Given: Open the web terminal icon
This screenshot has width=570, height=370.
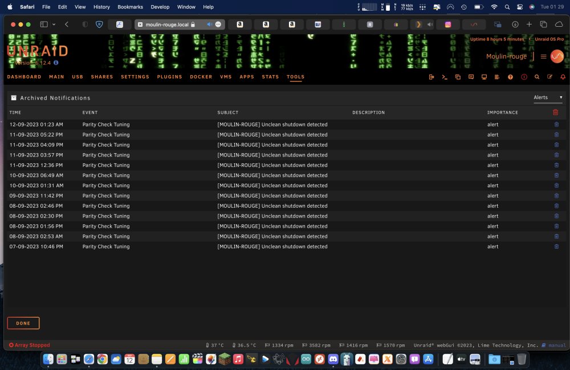Looking at the screenshot, I should (x=445, y=77).
